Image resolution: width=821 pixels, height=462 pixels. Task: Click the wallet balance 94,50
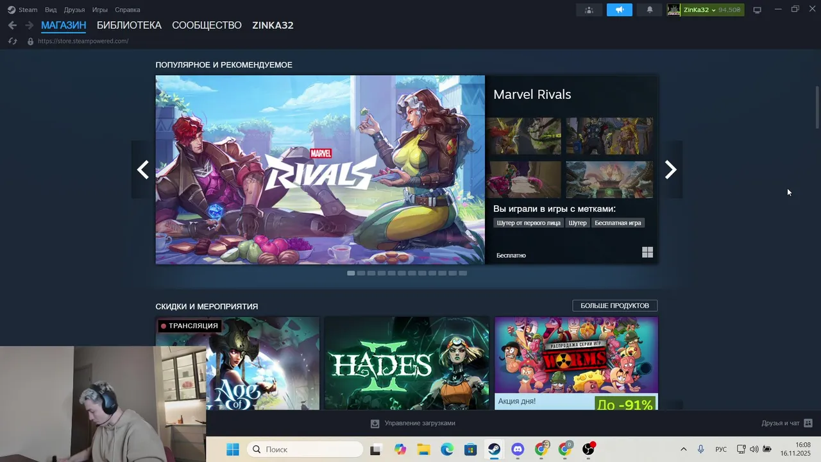click(729, 10)
